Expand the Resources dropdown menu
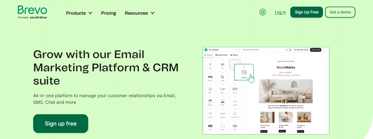The width and height of the screenshot is (373, 139). click(140, 13)
